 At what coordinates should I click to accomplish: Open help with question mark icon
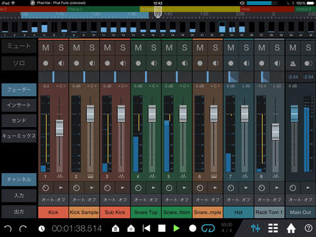click(309, 228)
